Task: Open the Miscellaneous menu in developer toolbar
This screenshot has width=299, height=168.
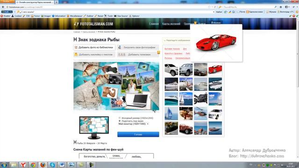Action: tap(75, 16)
